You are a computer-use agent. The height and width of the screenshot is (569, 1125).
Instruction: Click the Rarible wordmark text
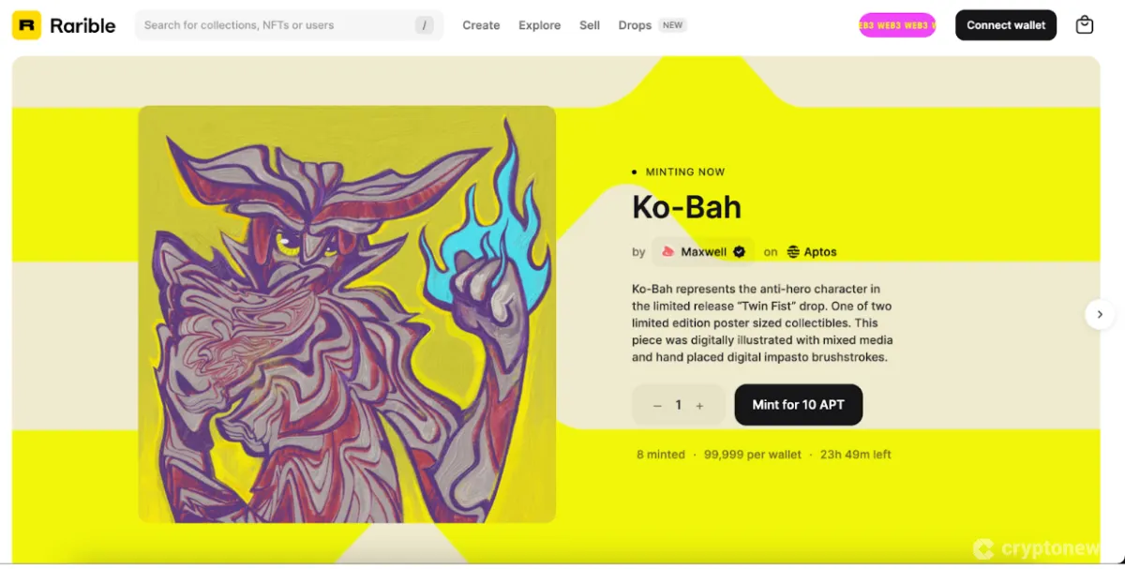pos(82,25)
